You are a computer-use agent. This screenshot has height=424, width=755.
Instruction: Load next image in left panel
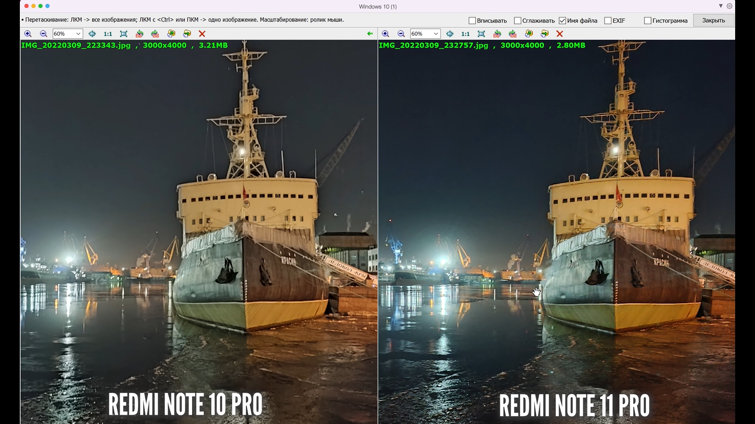(187, 34)
